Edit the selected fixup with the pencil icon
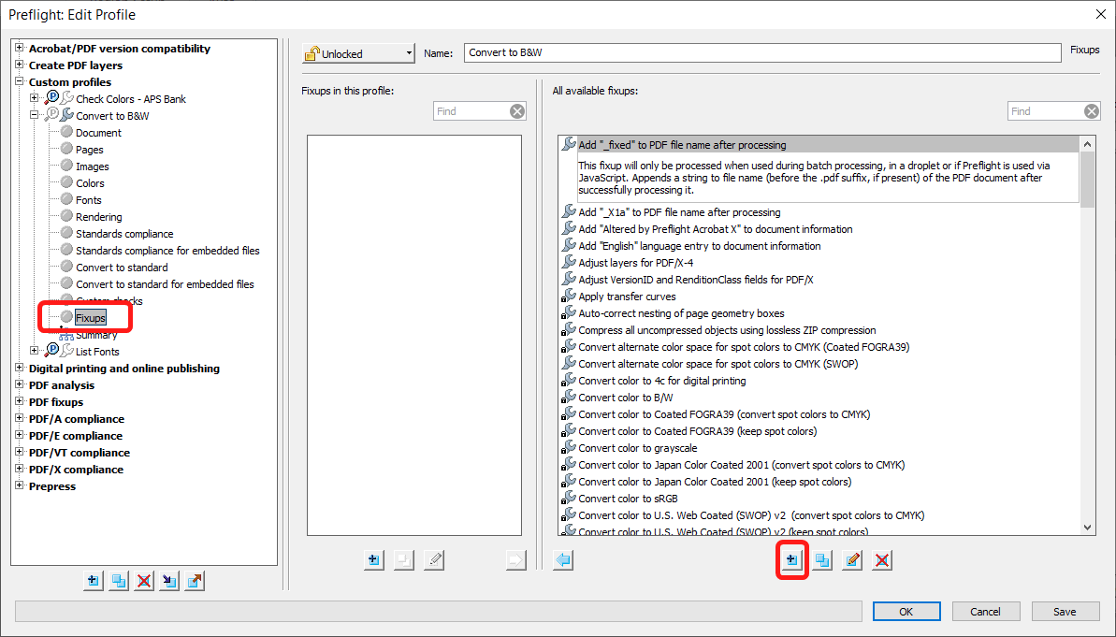This screenshot has height=637, width=1116. pos(851,559)
